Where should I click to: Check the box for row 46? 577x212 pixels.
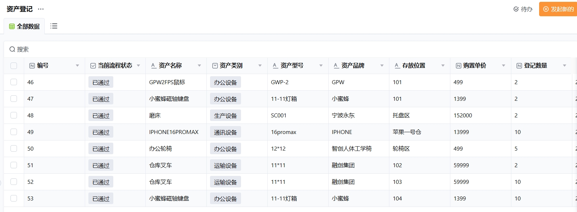pyautogui.click(x=14, y=82)
